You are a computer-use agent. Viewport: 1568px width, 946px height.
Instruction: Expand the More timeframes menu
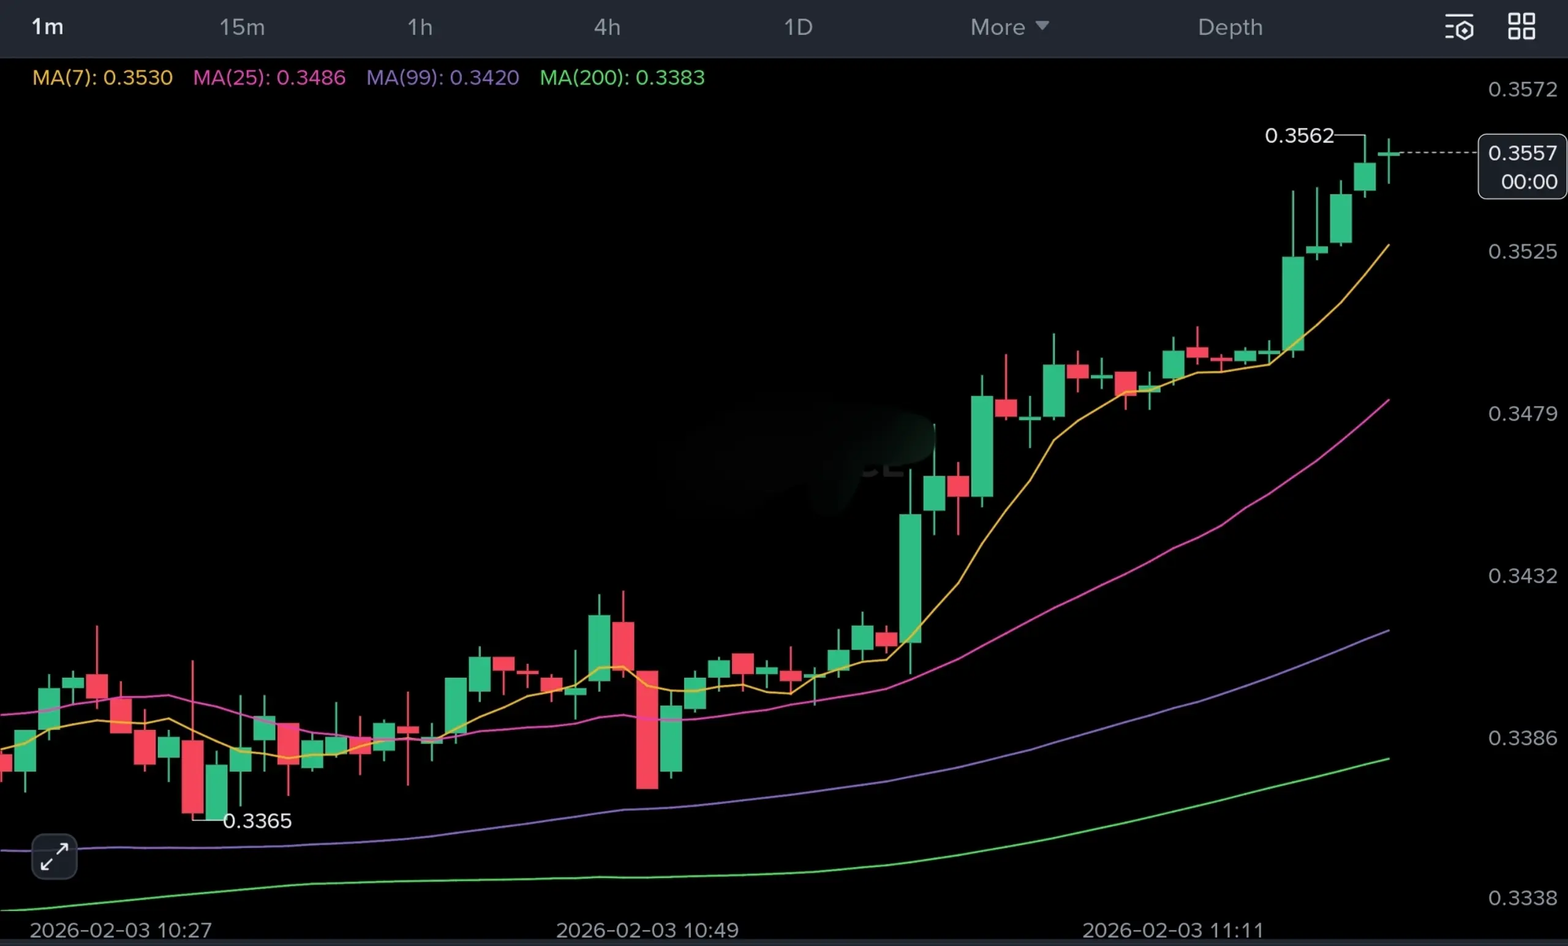tap(998, 28)
